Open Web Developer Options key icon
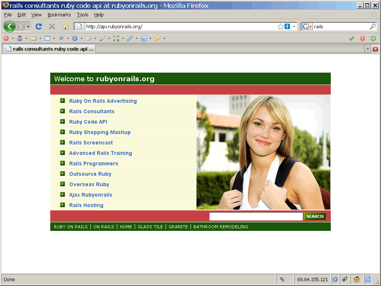Screen dimensions: 381x286 [157, 38]
